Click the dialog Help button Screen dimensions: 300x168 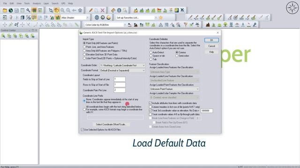click(211, 52)
